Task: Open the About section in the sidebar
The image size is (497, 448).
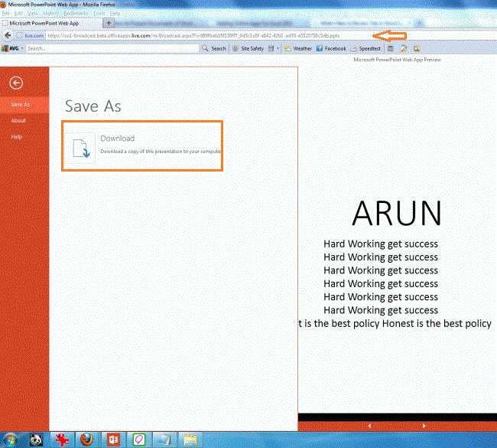Action: pos(18,121)
